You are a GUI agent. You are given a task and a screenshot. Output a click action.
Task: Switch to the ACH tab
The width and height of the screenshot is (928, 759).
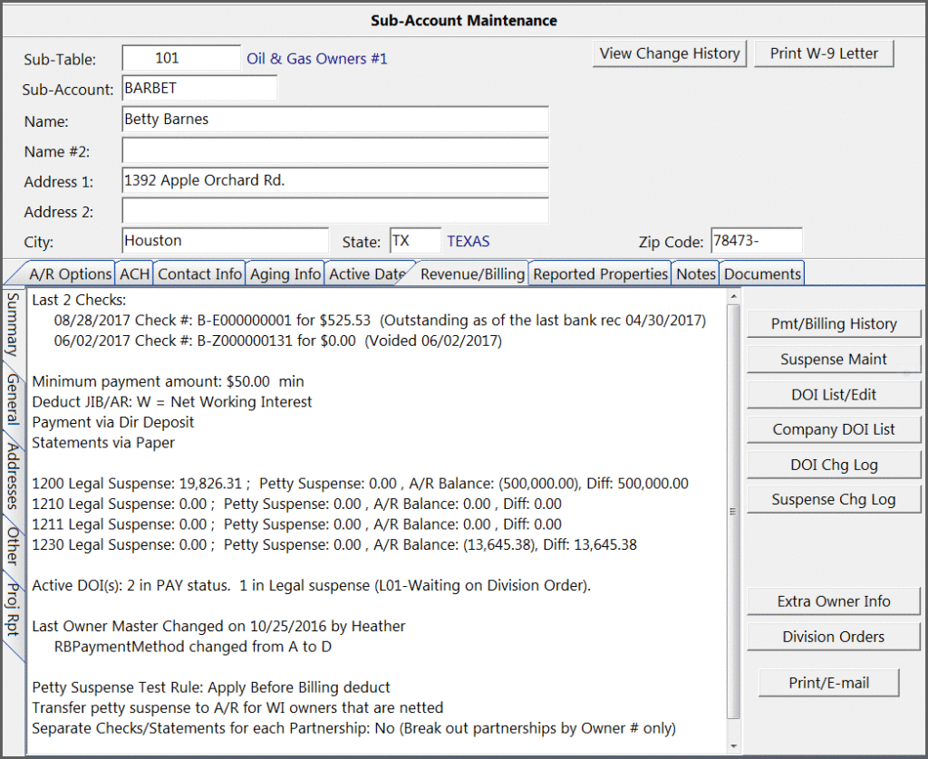click(x=133, y=273)
